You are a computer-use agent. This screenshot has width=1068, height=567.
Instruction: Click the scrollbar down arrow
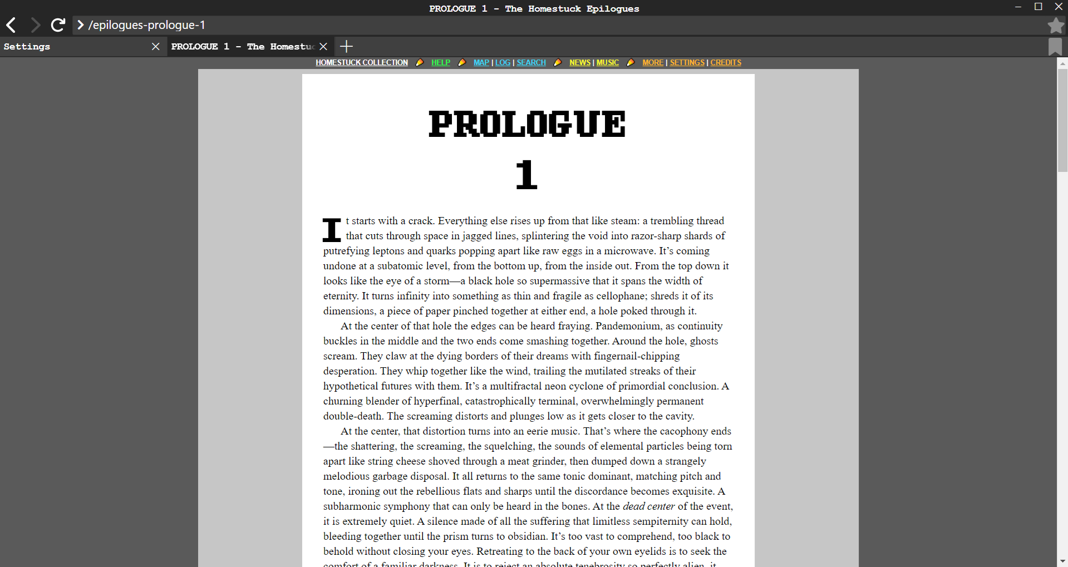click(x=1062, y=561)
